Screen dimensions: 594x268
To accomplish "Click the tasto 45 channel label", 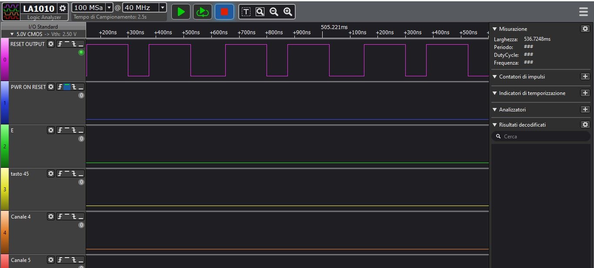I will coord(20,174).
